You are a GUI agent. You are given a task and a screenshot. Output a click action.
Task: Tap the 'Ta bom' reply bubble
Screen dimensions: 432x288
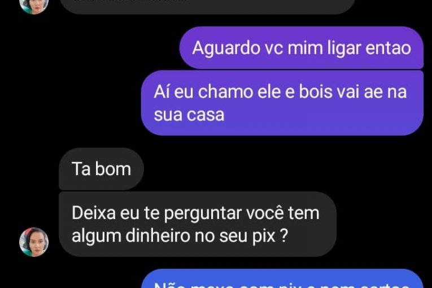coord(101,169)
